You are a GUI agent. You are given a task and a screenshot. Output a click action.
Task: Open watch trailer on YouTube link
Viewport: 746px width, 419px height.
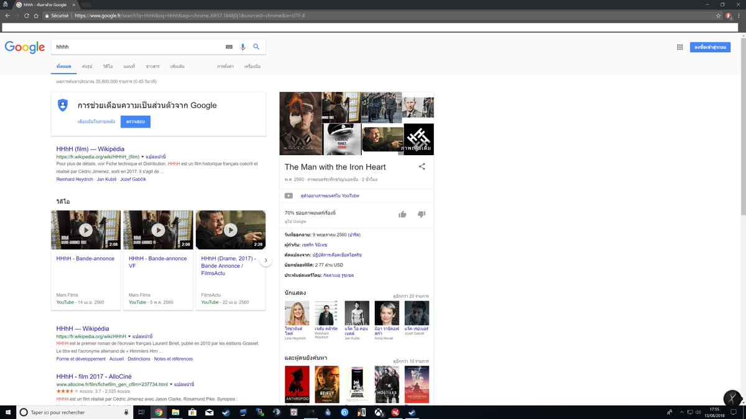coord(329,196)
